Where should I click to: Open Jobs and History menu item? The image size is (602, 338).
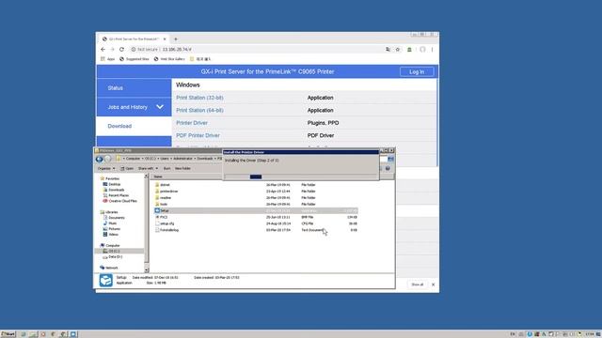coord(128,107)
